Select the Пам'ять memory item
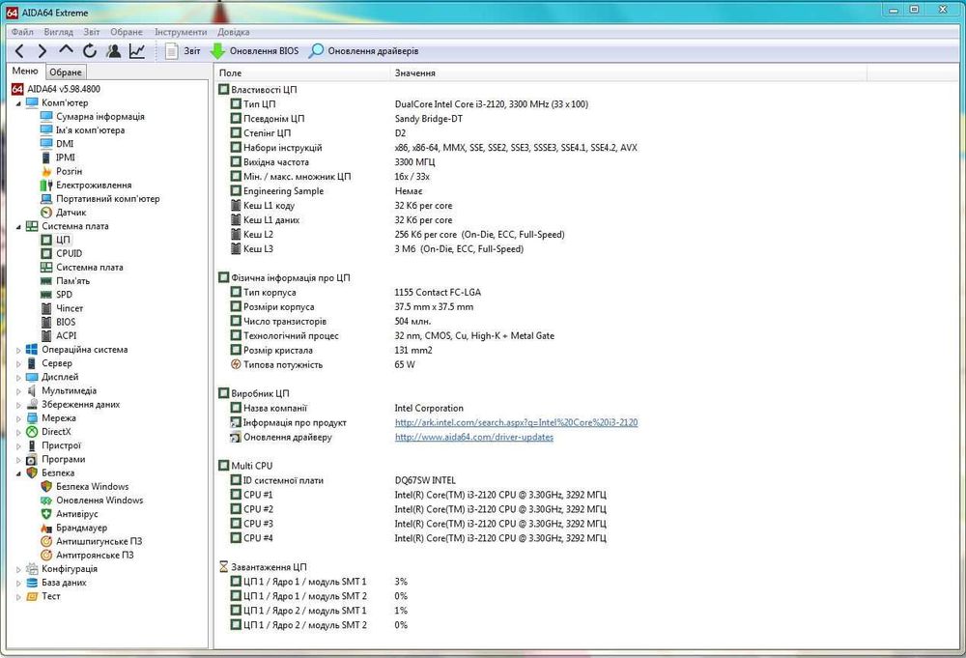The width and height of the screenshot is (966, 658). 72,281
